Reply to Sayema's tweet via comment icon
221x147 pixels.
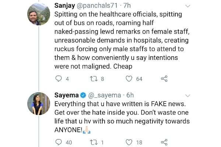click(x=59, y=142)
